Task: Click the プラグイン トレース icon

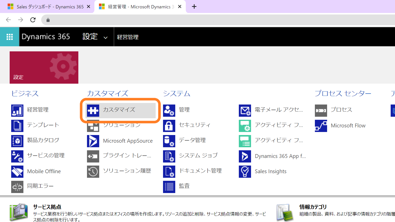Action: point(93,156)
